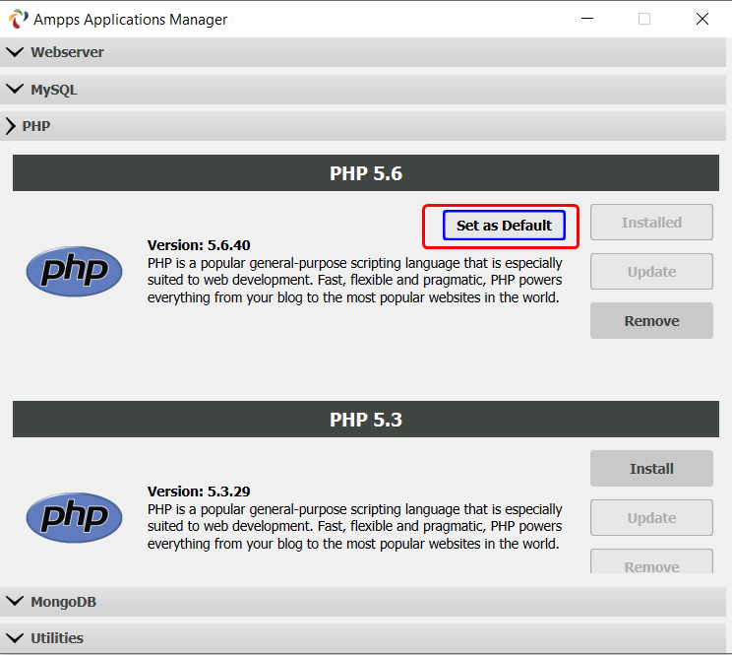Collapse the PHP section
The width and height of the screenshot is (732, 655).
pos(363,126)
